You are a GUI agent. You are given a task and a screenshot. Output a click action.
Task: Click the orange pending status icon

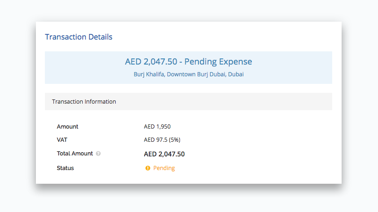pyautogui.click(x=147, y=168)
